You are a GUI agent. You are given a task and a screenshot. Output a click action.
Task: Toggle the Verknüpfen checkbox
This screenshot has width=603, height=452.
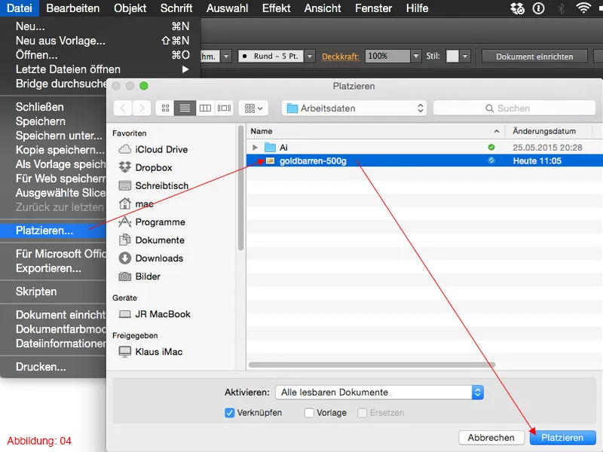pos(229,413)
